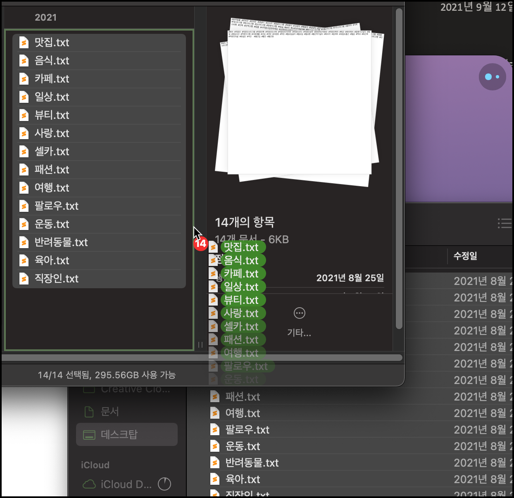Select 팔로우.txt file icon in background Finder window
The image size is (514, 498).
[x=215, y=430]
